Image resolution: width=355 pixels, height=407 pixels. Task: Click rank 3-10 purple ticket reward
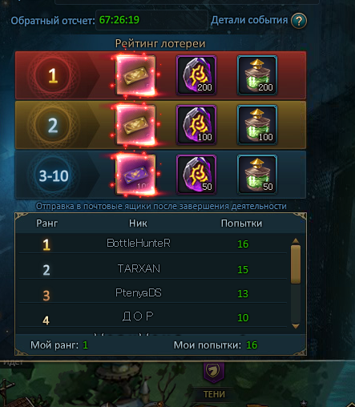[x=135, y=175]
